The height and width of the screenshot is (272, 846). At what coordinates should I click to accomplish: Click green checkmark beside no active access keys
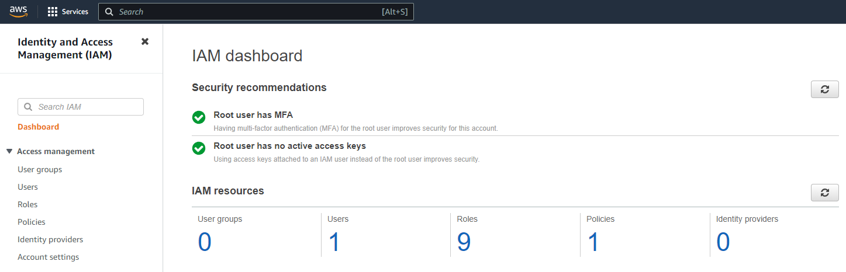199,148
